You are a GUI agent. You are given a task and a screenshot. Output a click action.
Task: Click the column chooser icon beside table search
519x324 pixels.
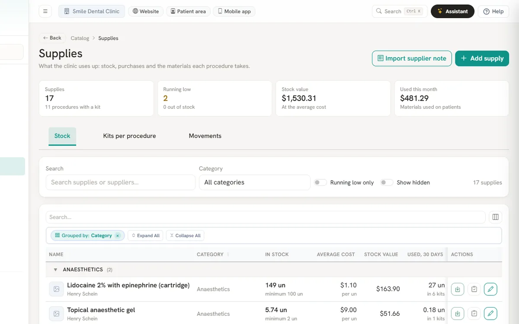(x=496, y=217)
